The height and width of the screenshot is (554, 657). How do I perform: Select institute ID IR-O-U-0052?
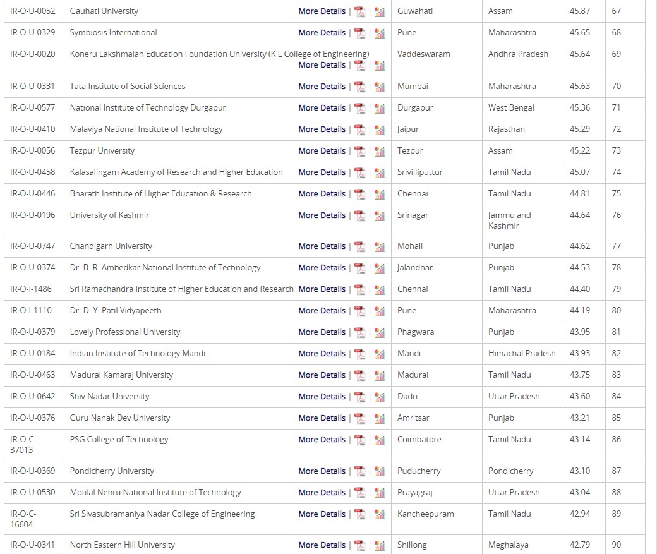[33, 11]
